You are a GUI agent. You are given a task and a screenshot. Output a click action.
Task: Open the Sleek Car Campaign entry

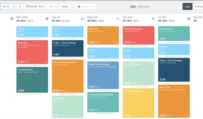(x=103, y=75)
